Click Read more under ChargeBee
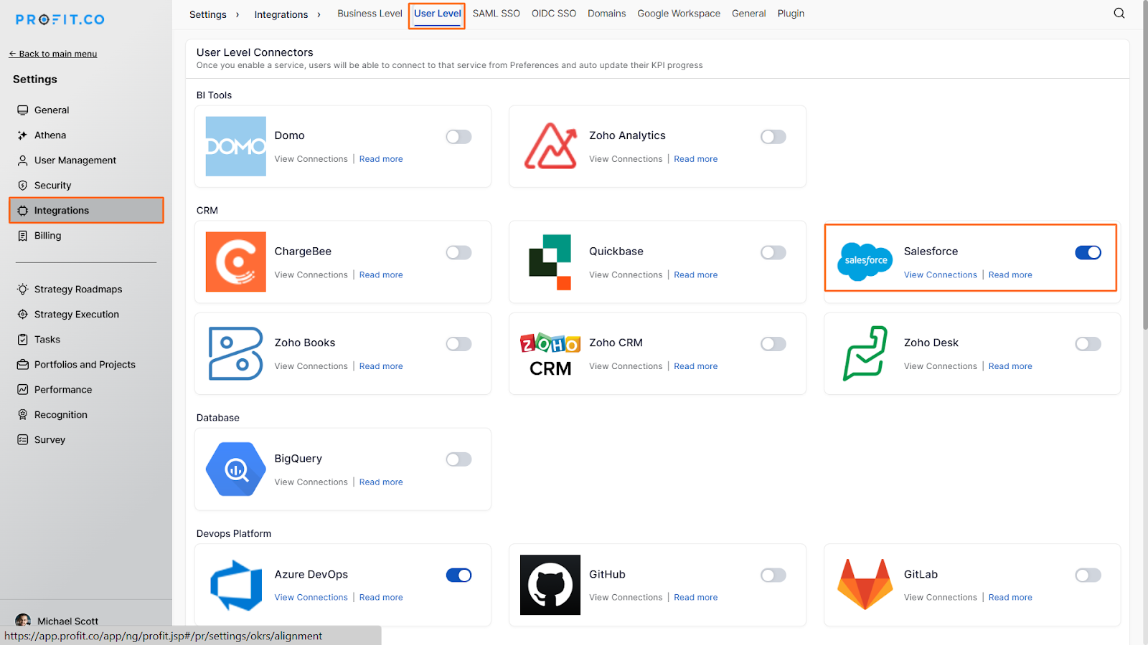This screenshot has height=645, width=1148. (381, 274)
